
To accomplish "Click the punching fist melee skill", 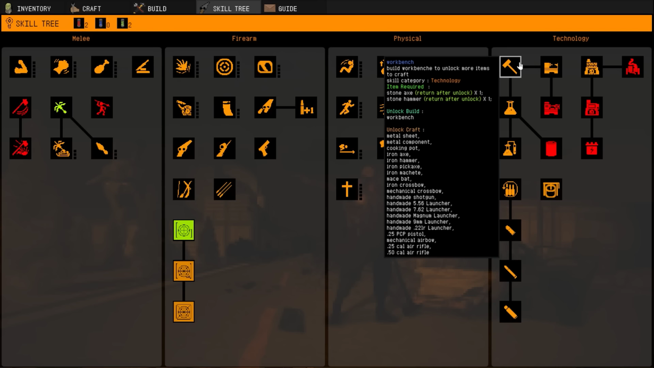I will tap(61, 67).
